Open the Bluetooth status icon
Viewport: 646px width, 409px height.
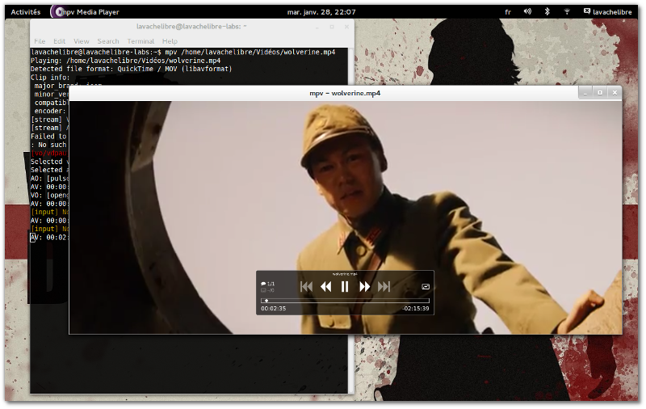pos(547,12)
